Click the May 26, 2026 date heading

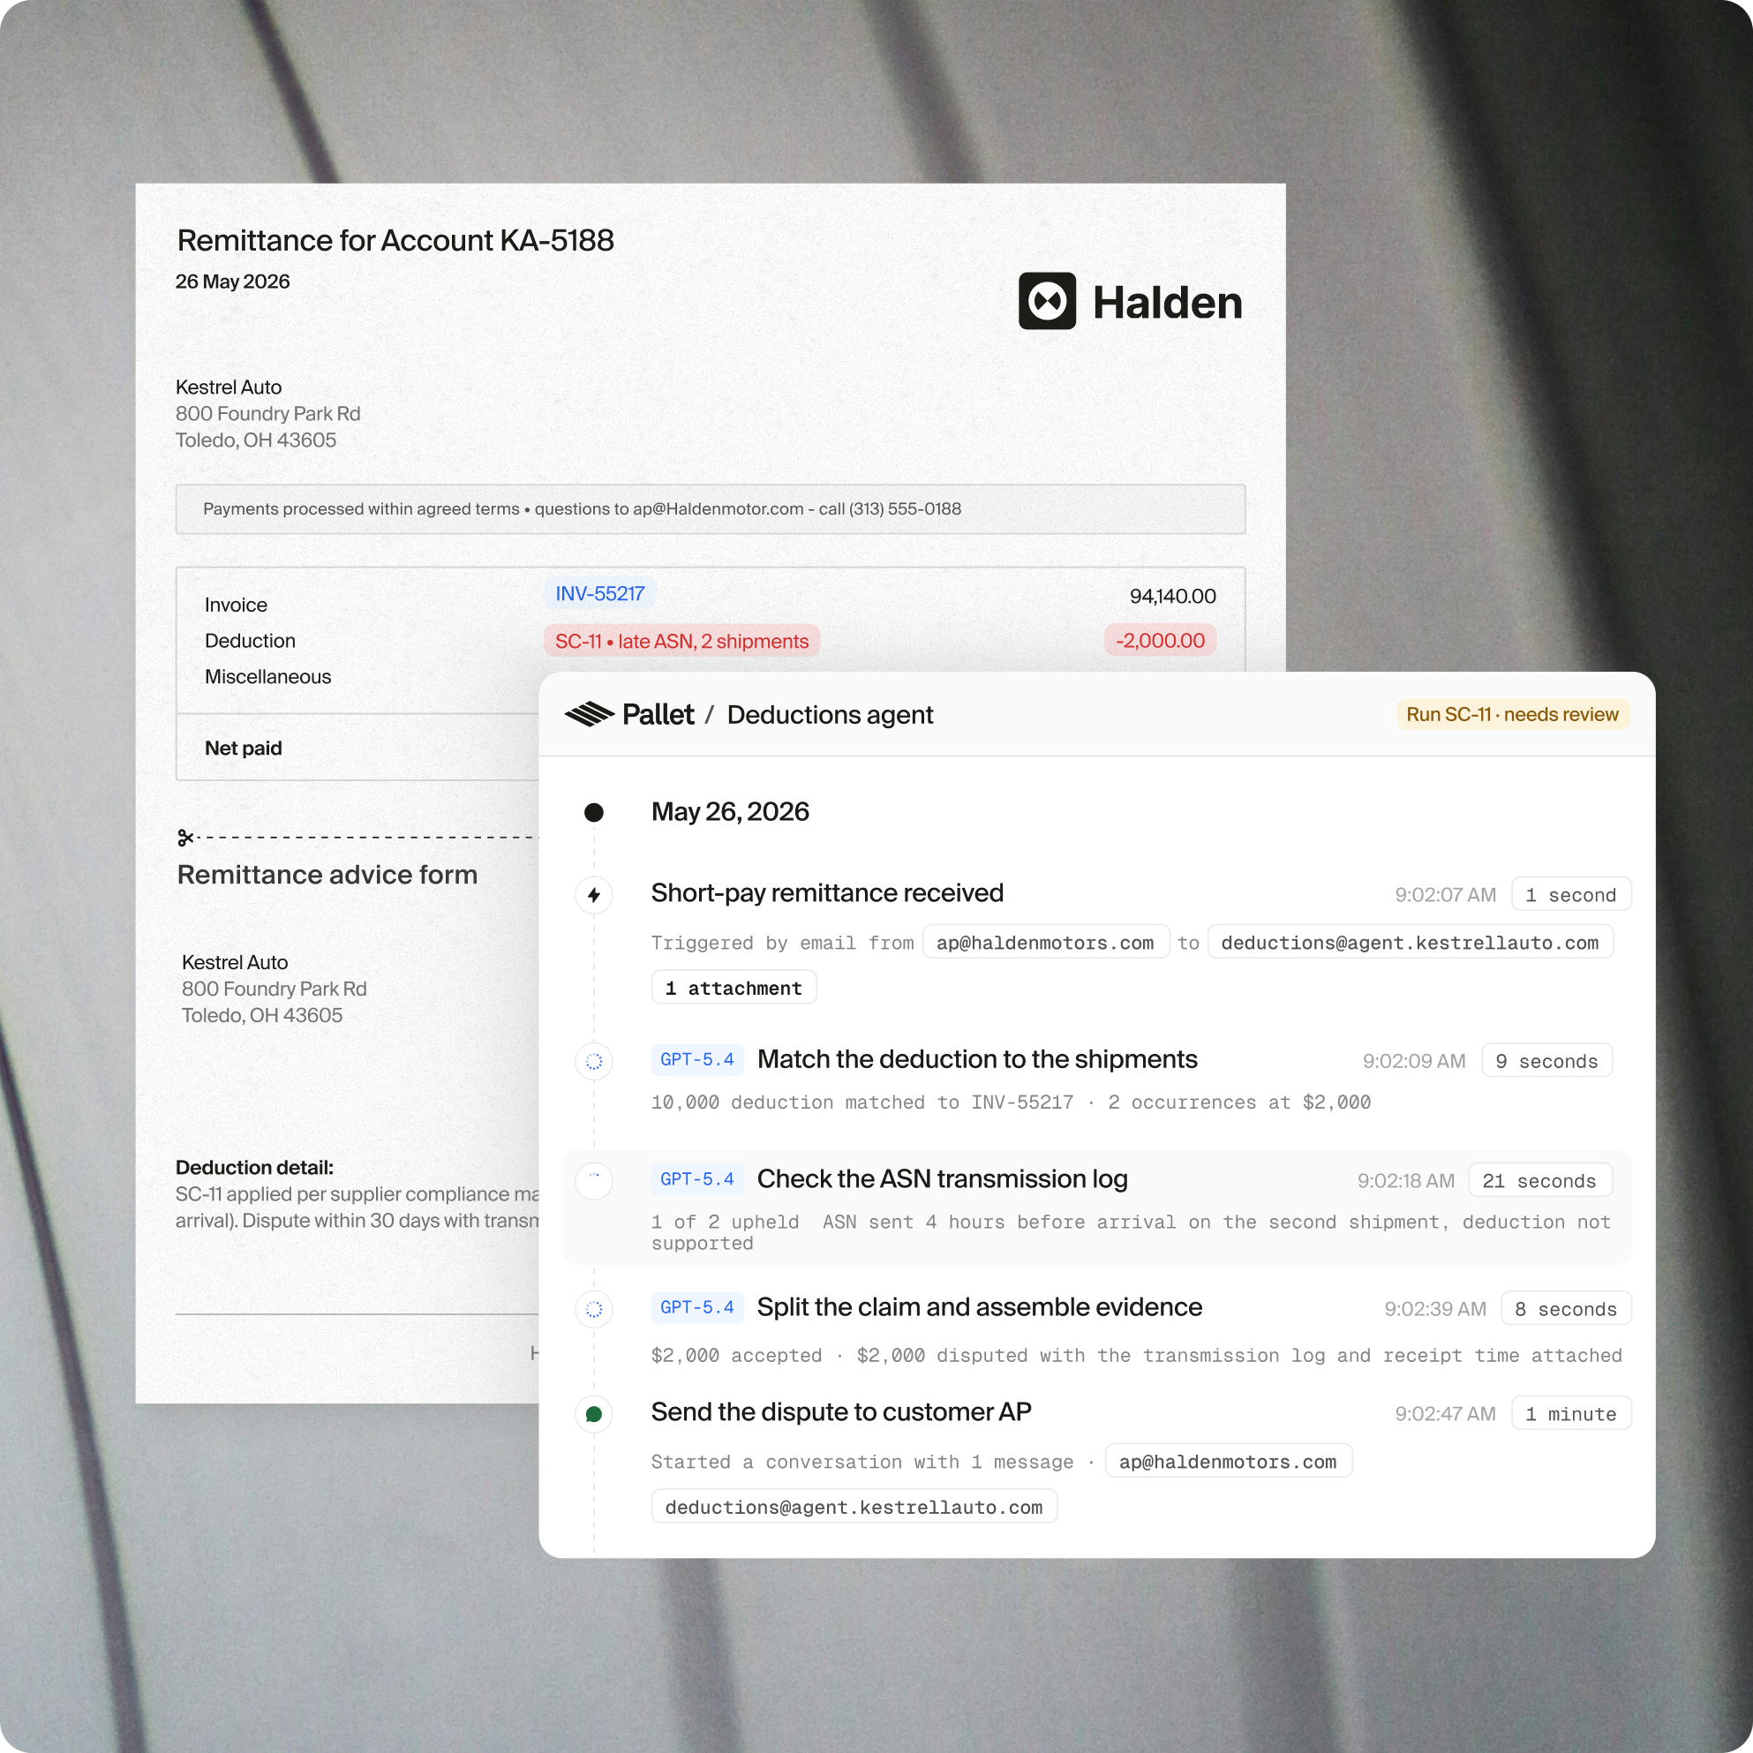coord(729,811)
